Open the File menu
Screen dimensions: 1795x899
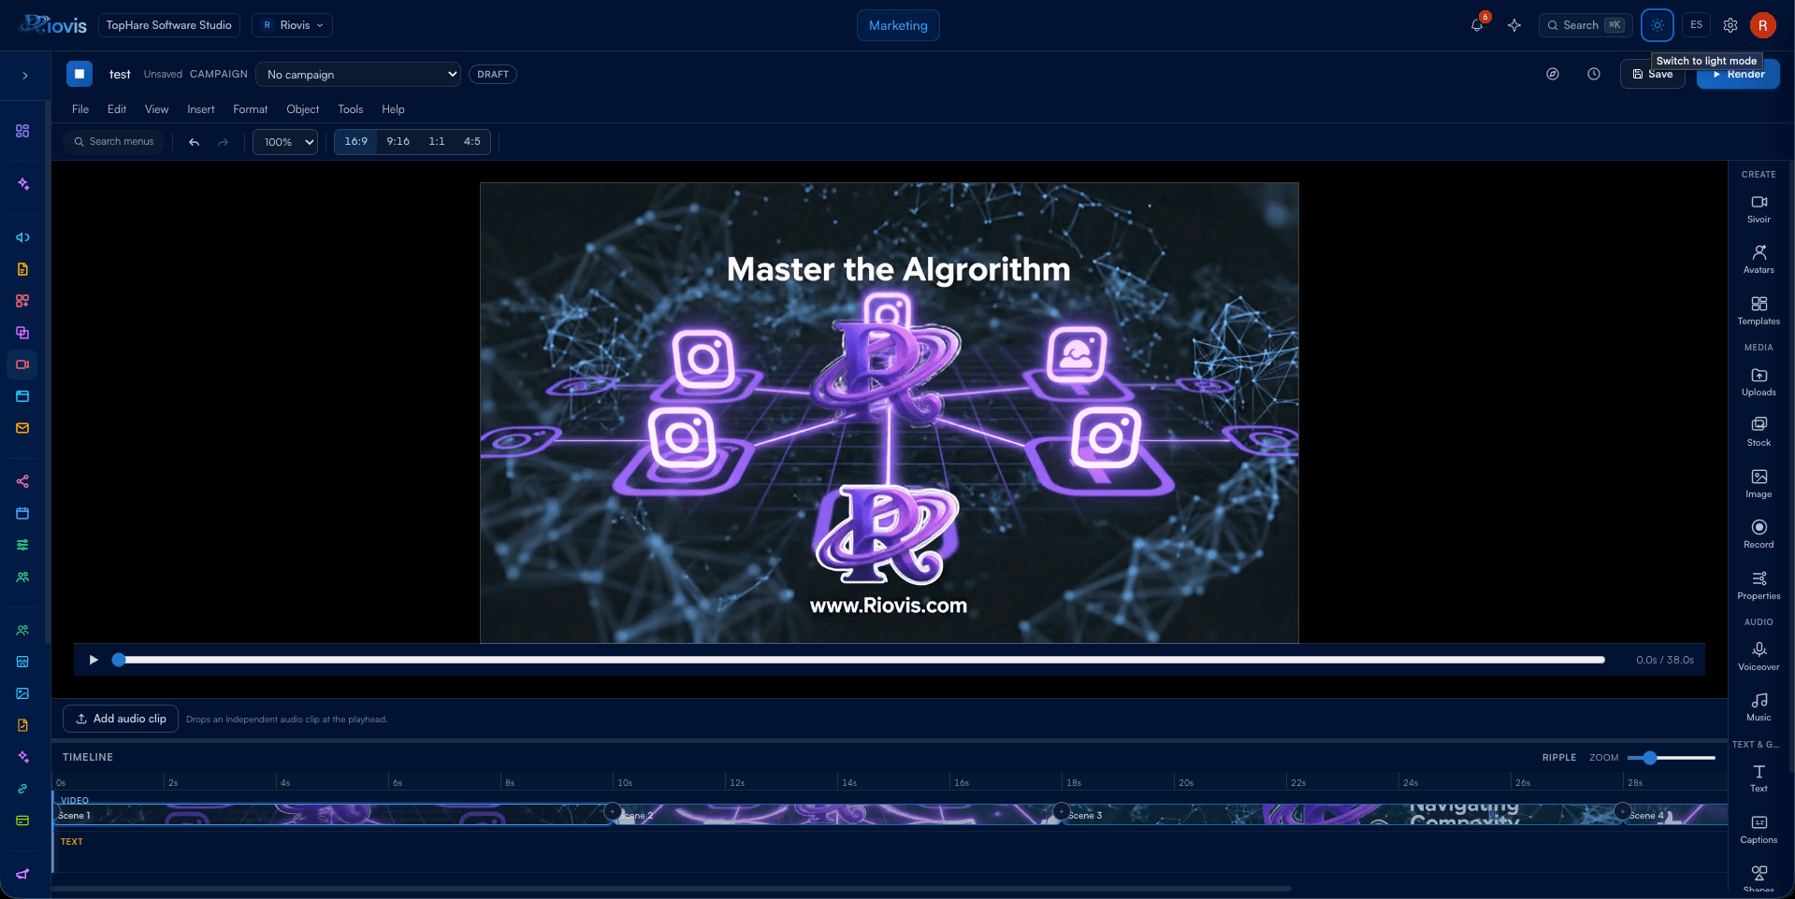[x=80, y=109]
